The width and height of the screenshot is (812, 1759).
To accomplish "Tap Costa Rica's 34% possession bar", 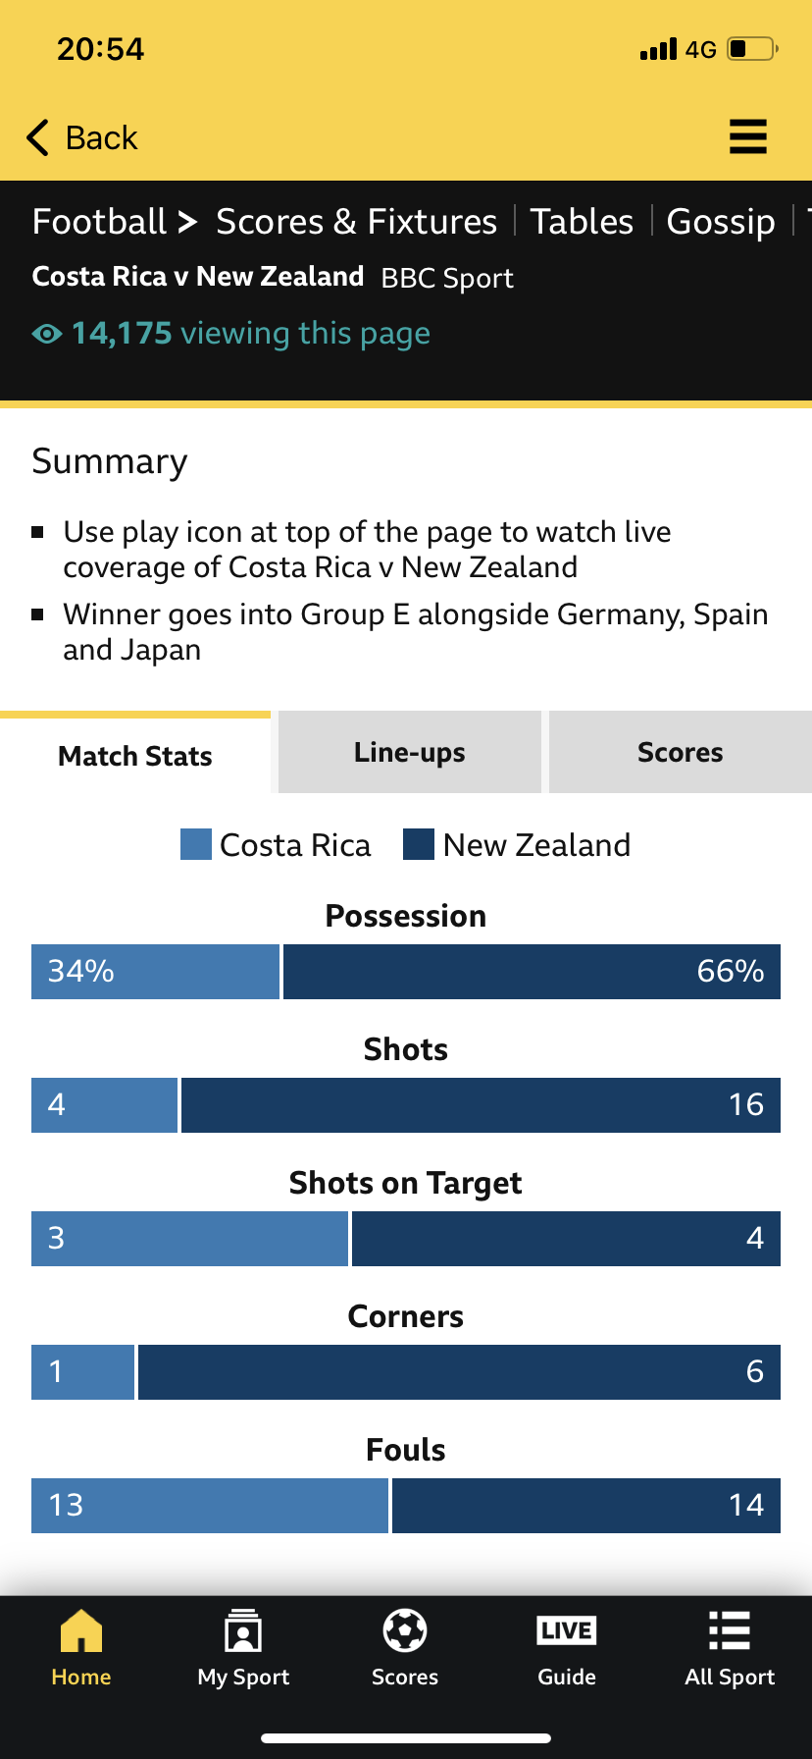I will pos(155,972).
